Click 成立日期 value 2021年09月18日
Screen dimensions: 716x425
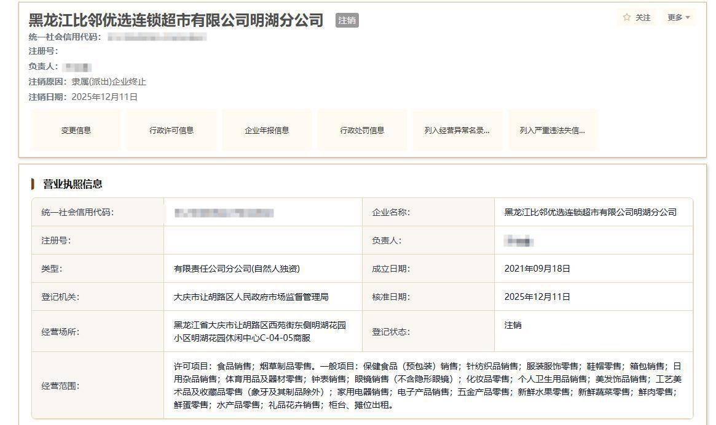pos(537,269)
